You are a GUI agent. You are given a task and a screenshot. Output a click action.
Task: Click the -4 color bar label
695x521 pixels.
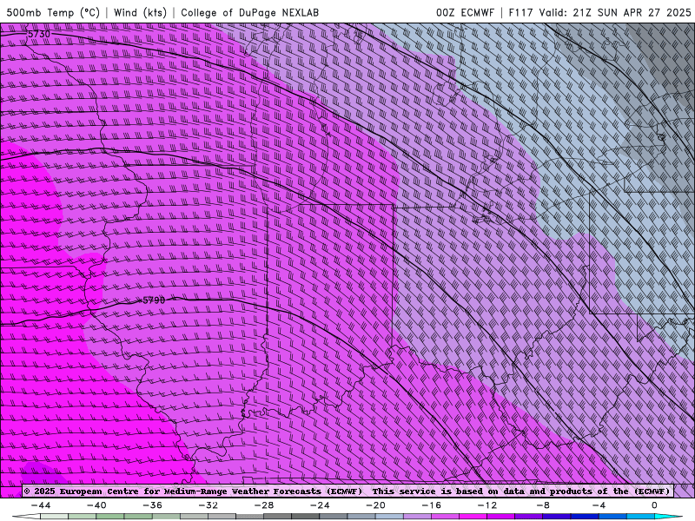(x=599, y=505)
